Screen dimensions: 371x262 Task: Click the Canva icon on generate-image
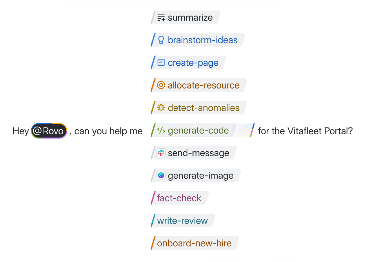pos(161,175)
